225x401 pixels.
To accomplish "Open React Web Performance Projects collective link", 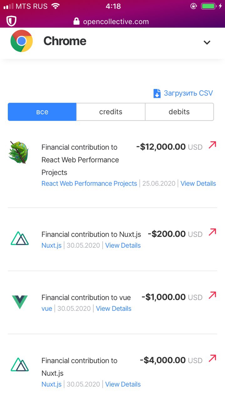I will point(89,184).
